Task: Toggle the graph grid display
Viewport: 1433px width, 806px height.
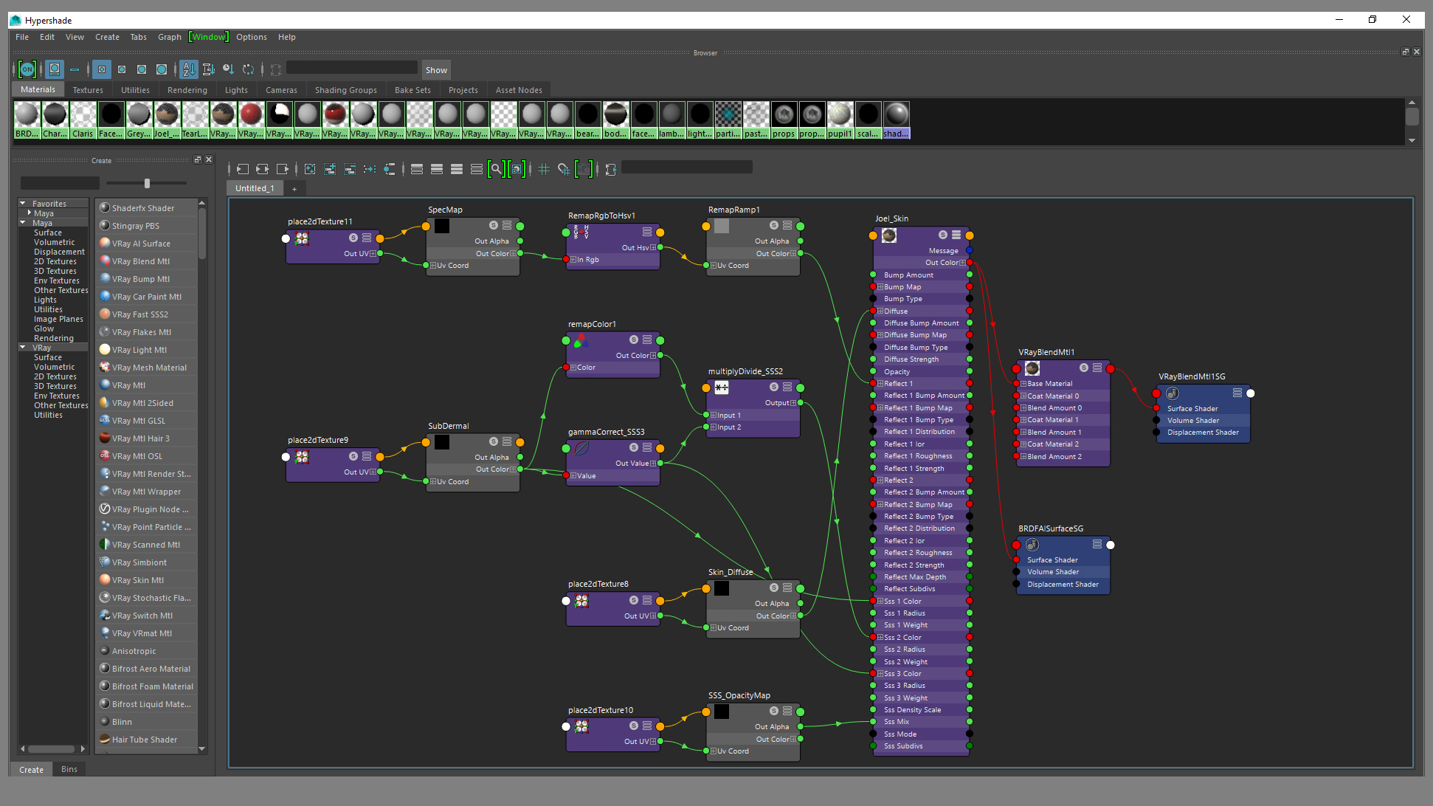Action: [x=544, y=169]
